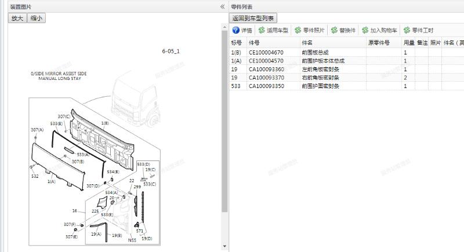Click part name 右前角板密封条
The height and width of the screenshot is (252, 464).
coord(321,78)
